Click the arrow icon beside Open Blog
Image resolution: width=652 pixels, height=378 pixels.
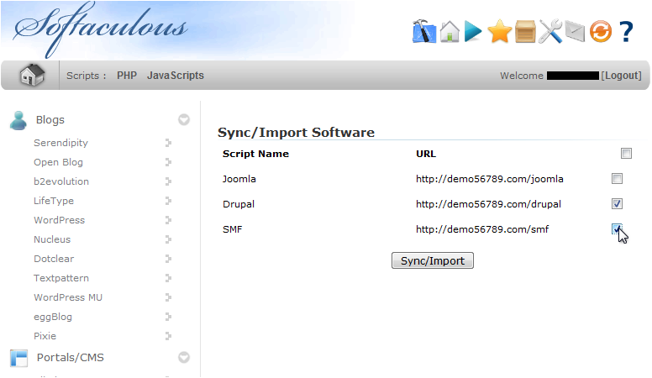click(168, 162)
